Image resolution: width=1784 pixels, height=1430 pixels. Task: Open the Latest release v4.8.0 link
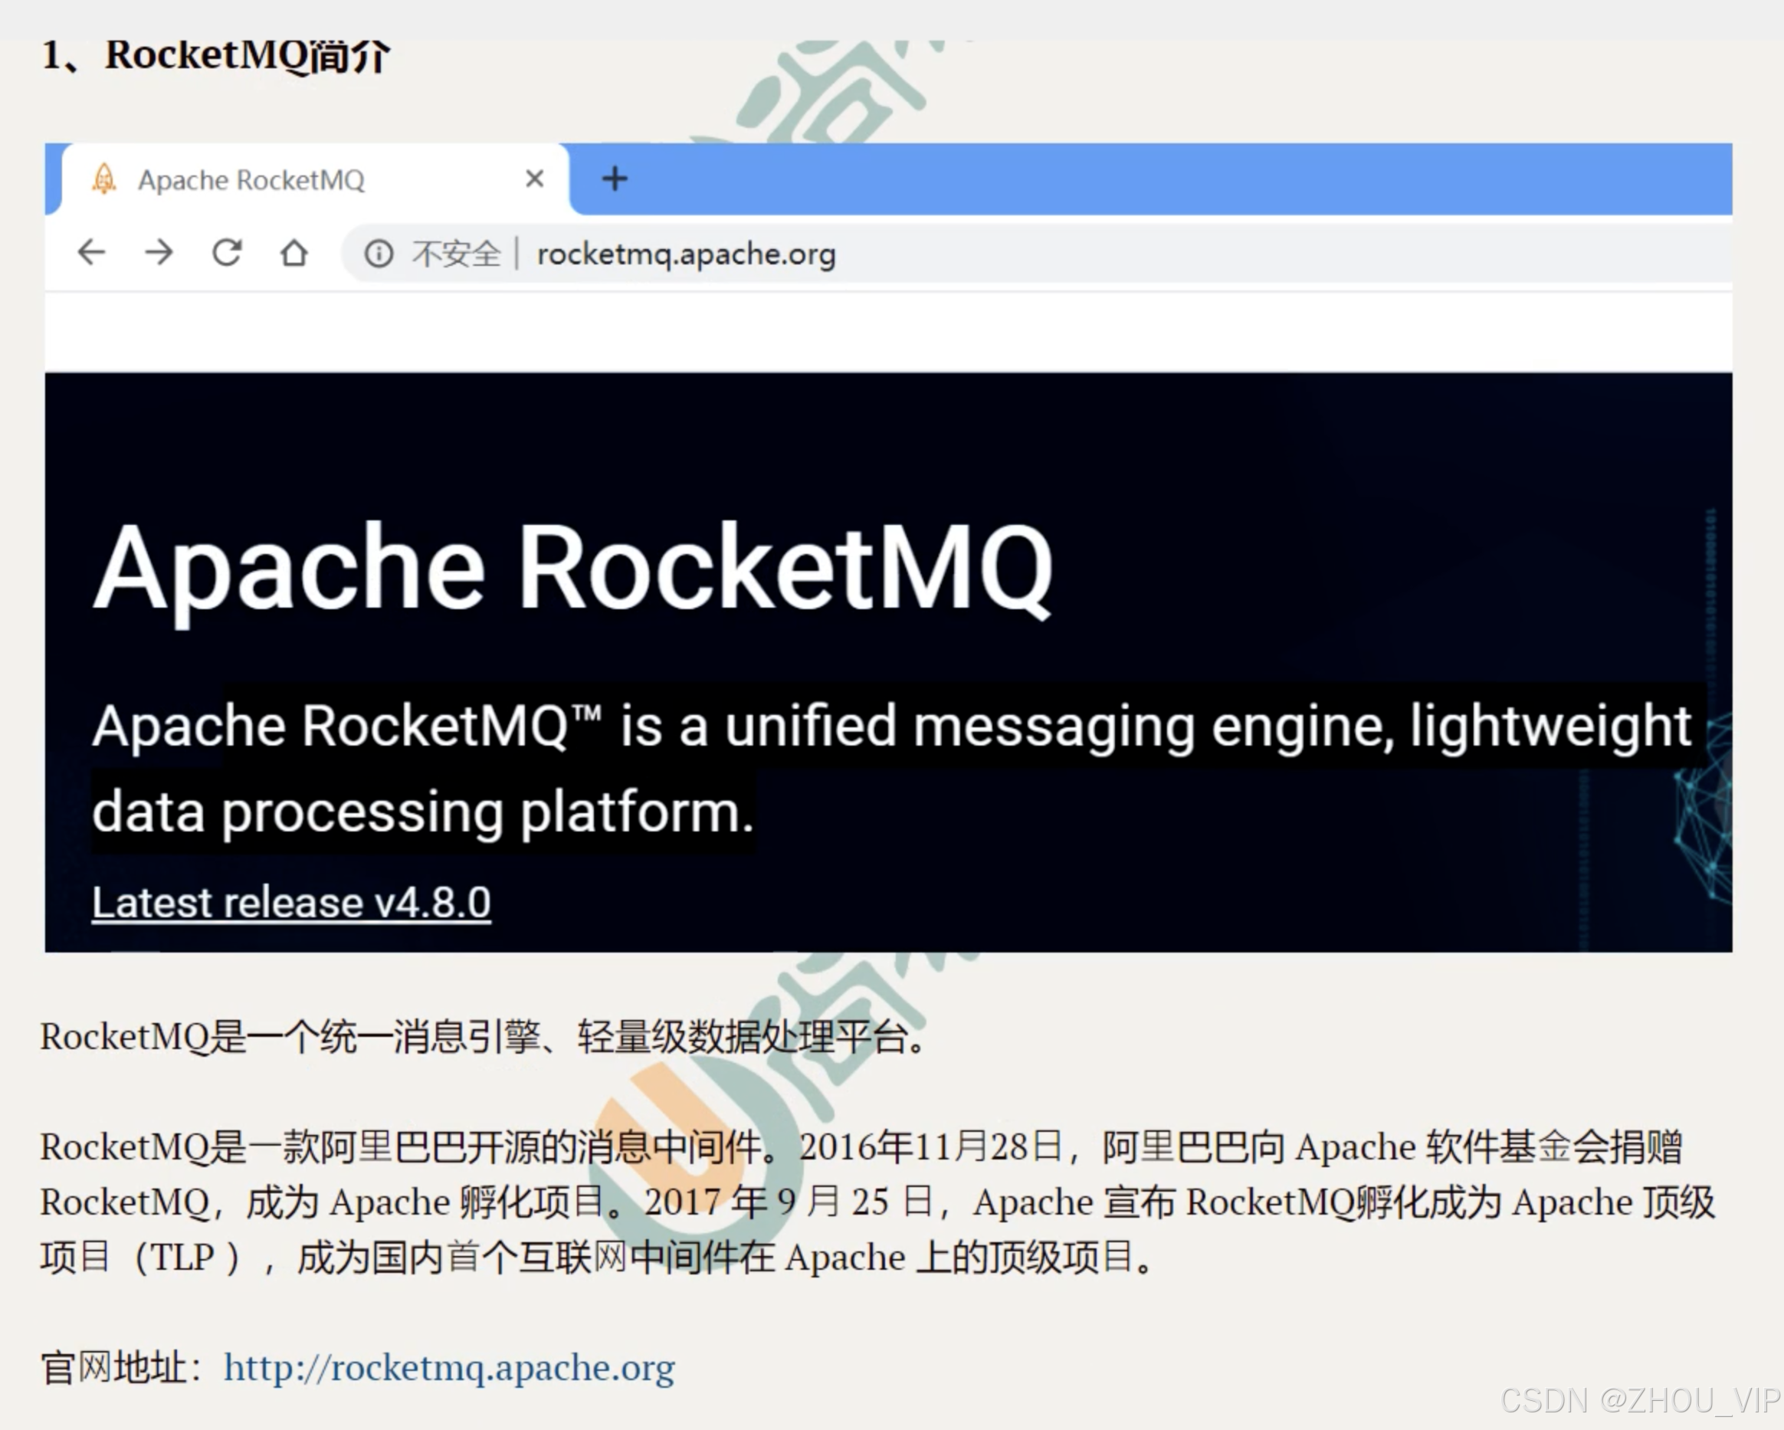click(x=291, y=902)
